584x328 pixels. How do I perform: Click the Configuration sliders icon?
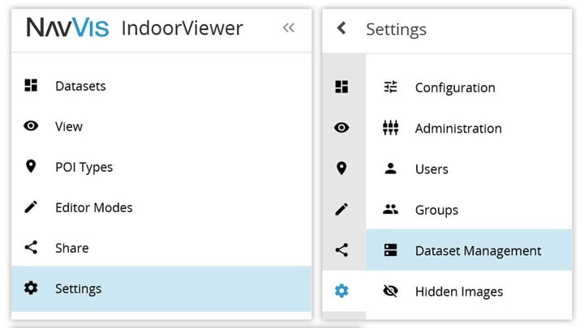390,87
